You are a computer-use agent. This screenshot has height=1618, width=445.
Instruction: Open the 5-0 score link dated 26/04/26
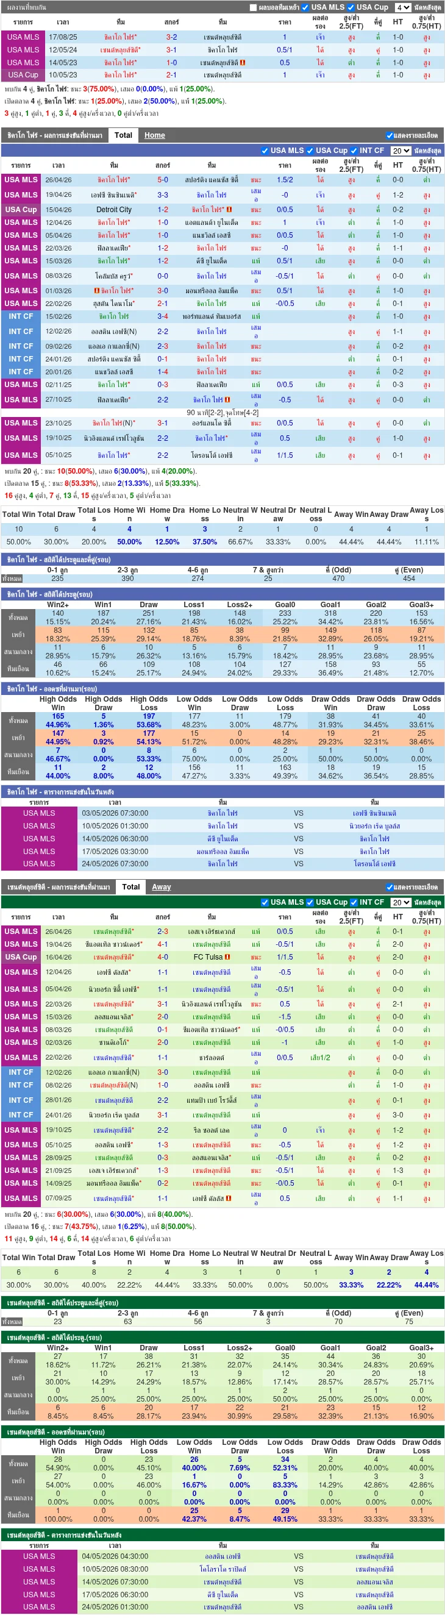163,180
